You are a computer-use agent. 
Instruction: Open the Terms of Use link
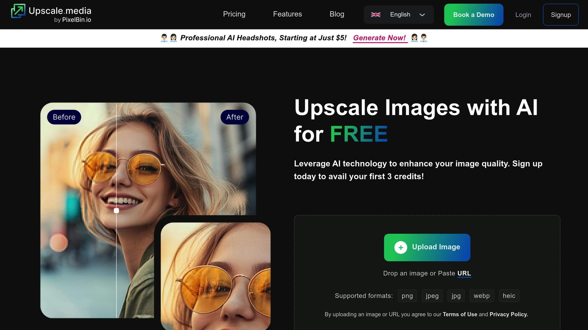460,314
